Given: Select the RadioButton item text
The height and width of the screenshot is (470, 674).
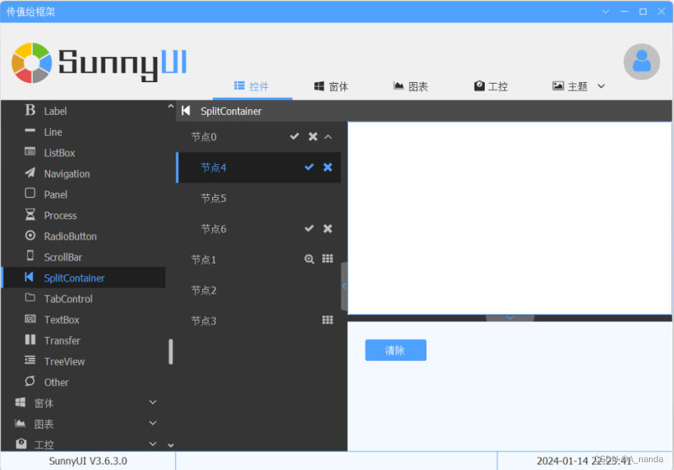Looking at the screenshot, I should [71, 236].
